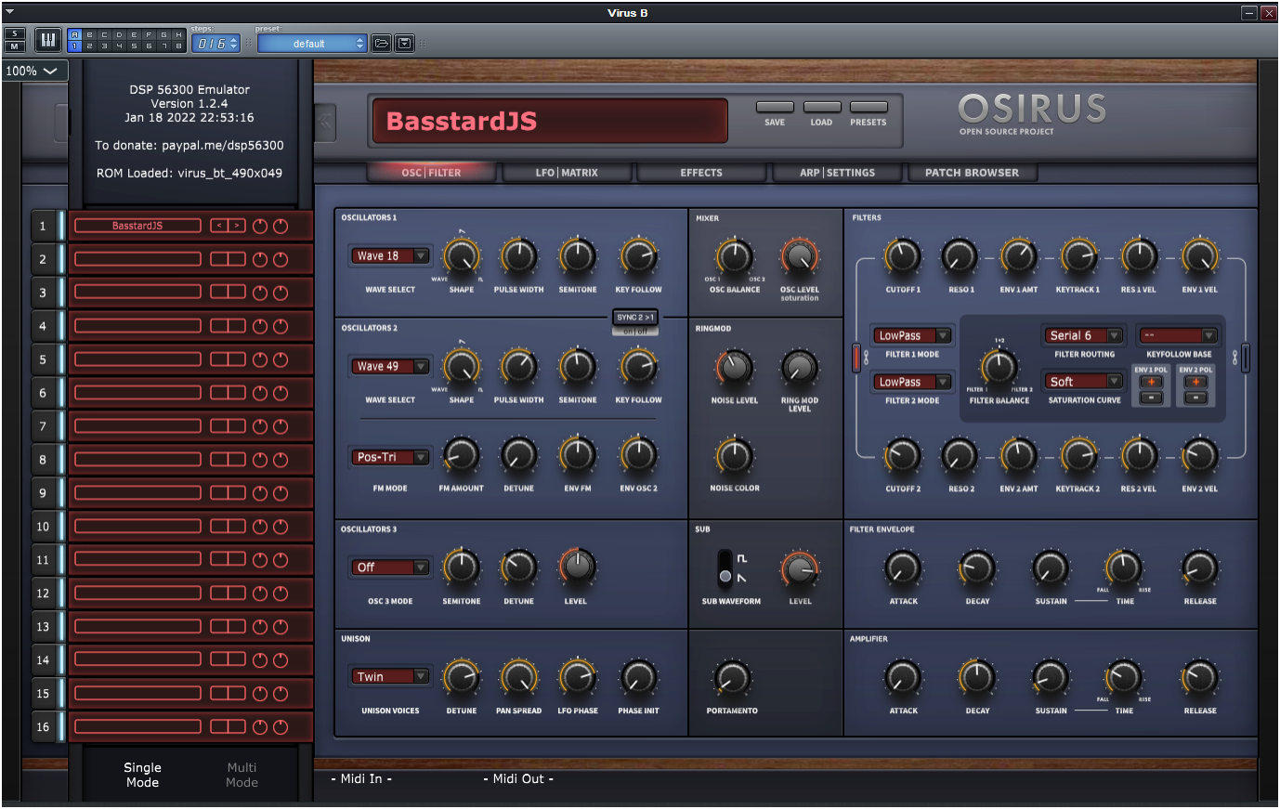This screenshot has height=809, width=1280.
Task: Switch to Multi Mode
Action: click(242, 775)
